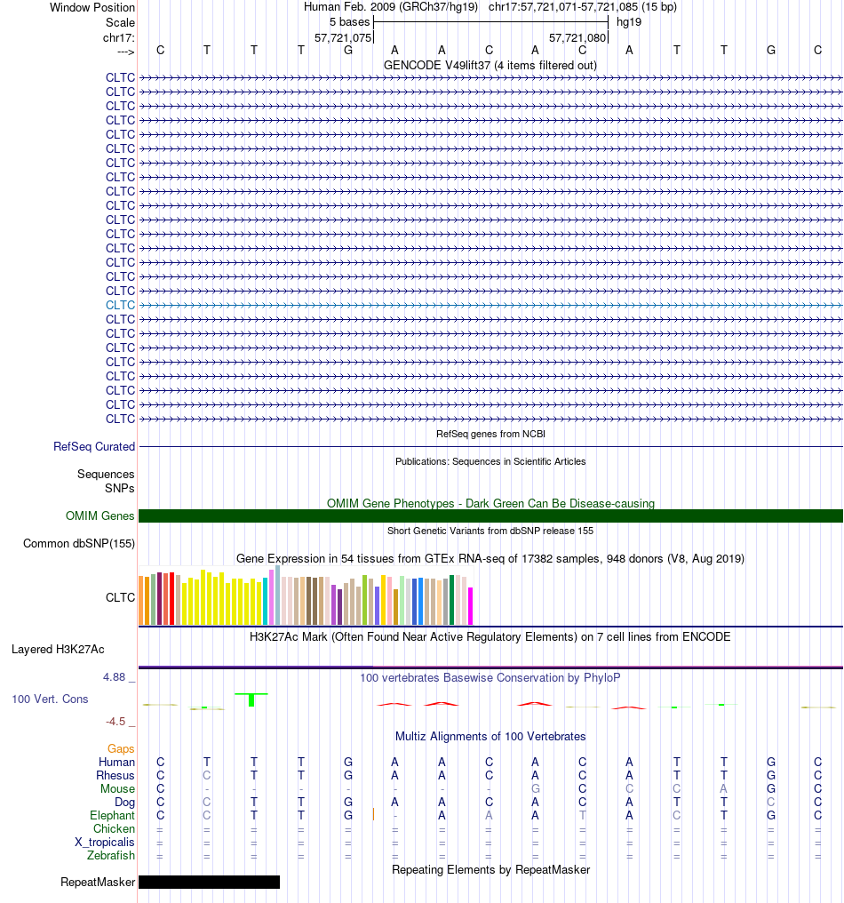The width and height of the screenshot is (844, 903).
Task: Click the black RepeatMasker element bar
Action: point(209,883)
